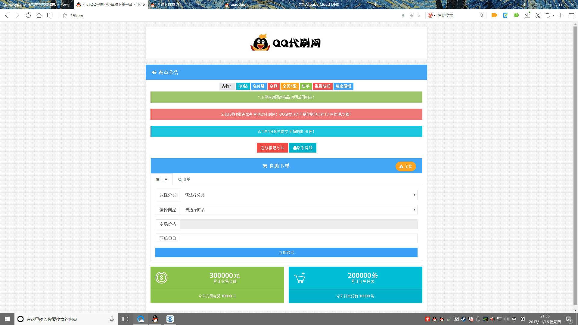The image size is (578, 325).
Task: Click the red 空间 tag label
Action: click(273, 86)
